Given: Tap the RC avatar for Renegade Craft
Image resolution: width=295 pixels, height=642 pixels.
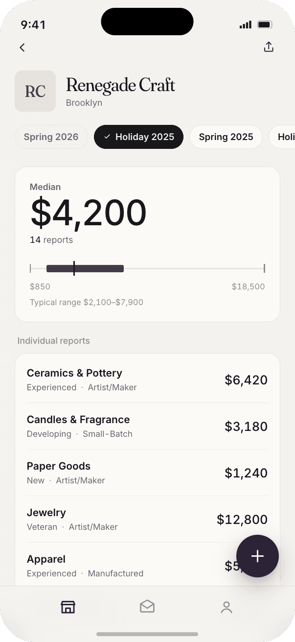Looking at the screenshot, I should (35, 91).
